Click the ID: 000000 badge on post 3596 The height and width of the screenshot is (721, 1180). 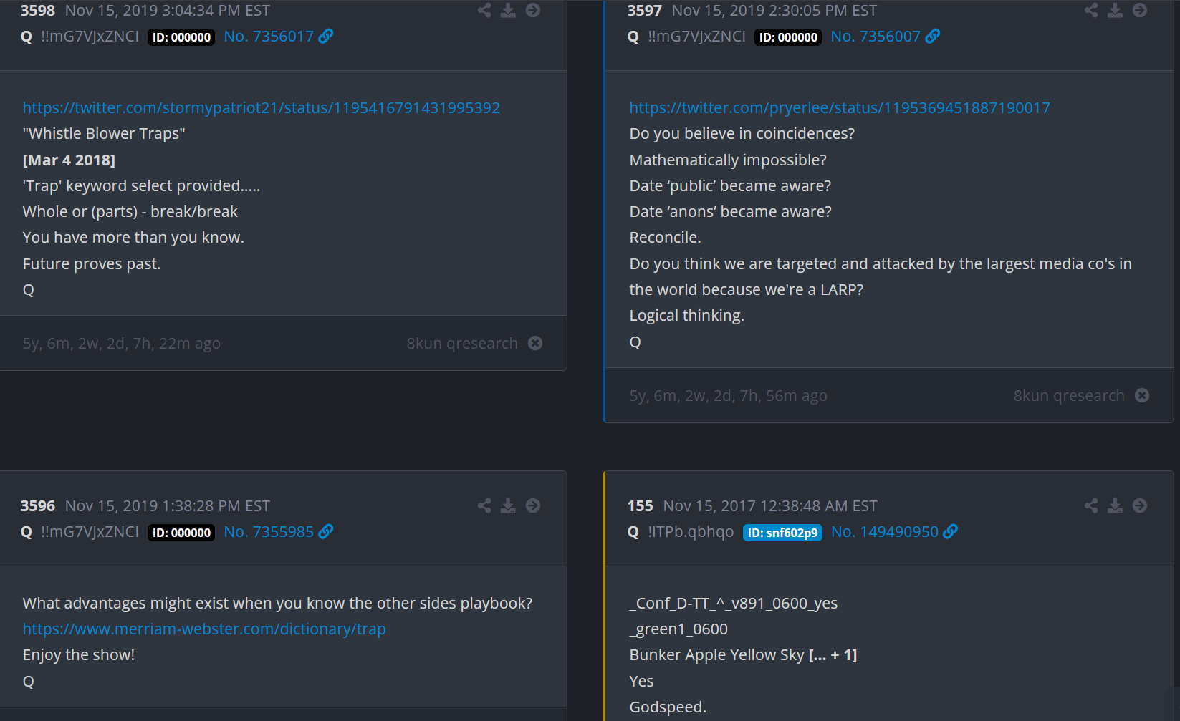tap(181, 532)
